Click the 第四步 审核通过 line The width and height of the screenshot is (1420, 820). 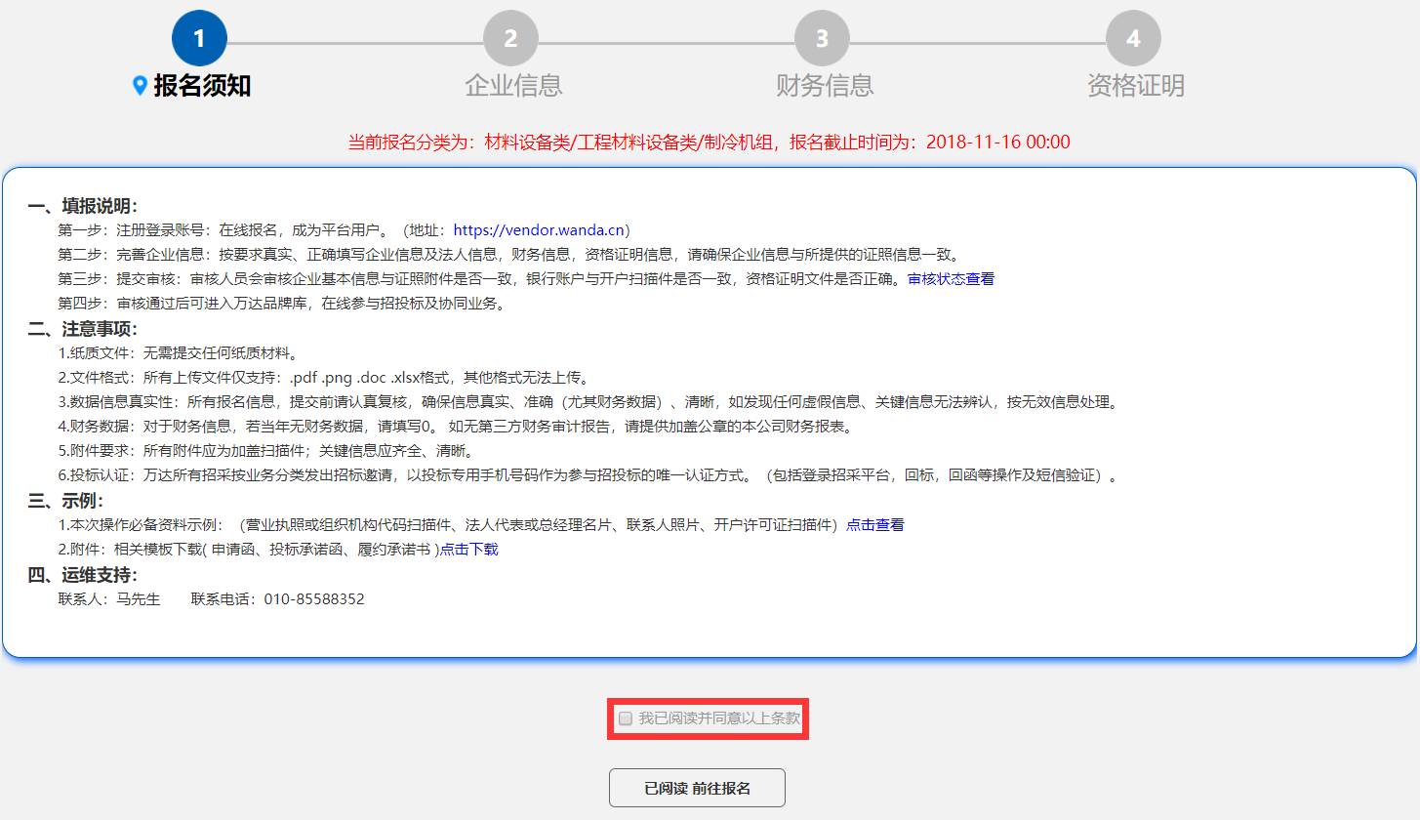281,304
